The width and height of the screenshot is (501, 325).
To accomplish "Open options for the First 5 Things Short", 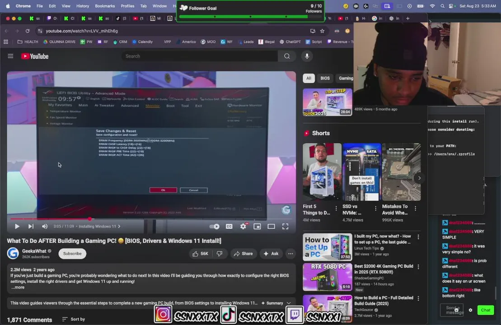I will [336, 209].
